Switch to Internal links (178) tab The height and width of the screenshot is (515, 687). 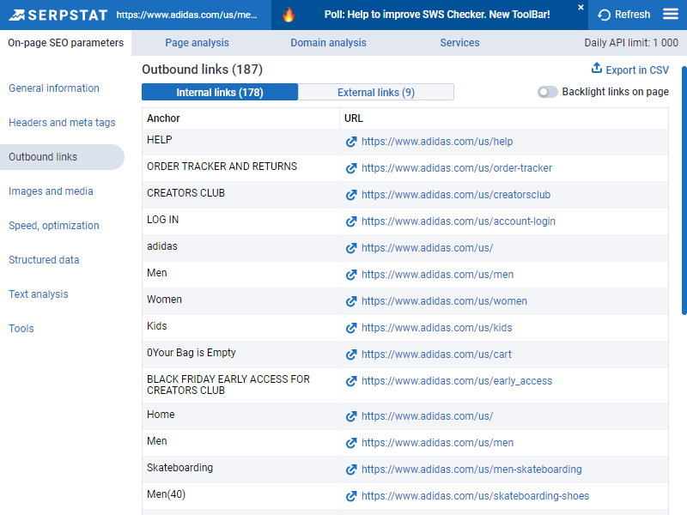point(220,93)
